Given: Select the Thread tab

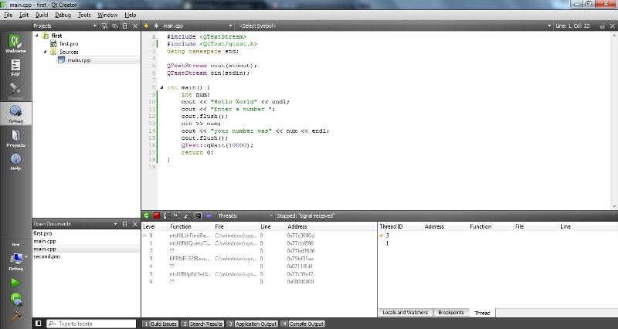Looking at the screenshot, I should point(482,313).
